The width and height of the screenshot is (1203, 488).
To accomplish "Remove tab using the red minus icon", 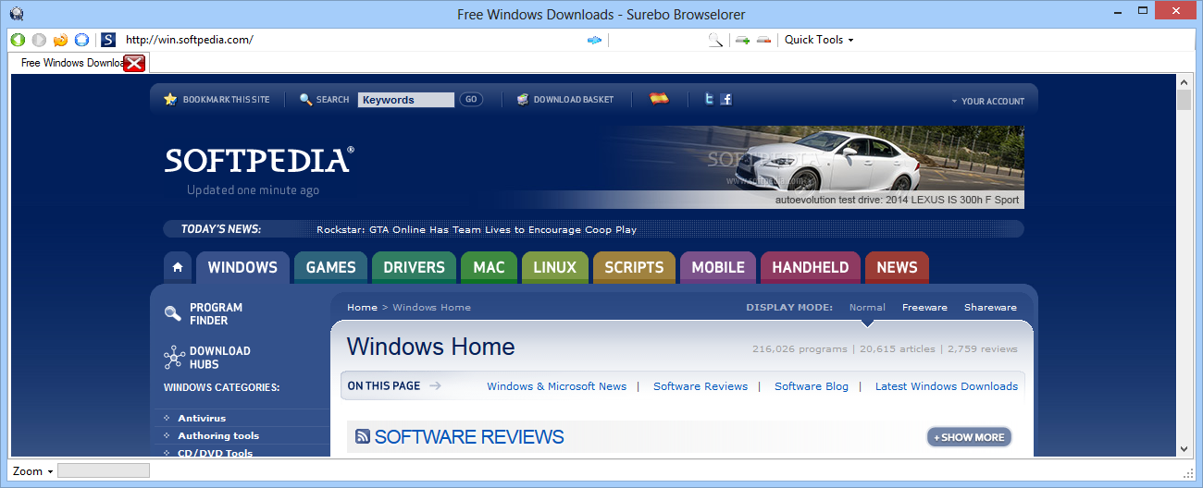I will click(763, 40).
